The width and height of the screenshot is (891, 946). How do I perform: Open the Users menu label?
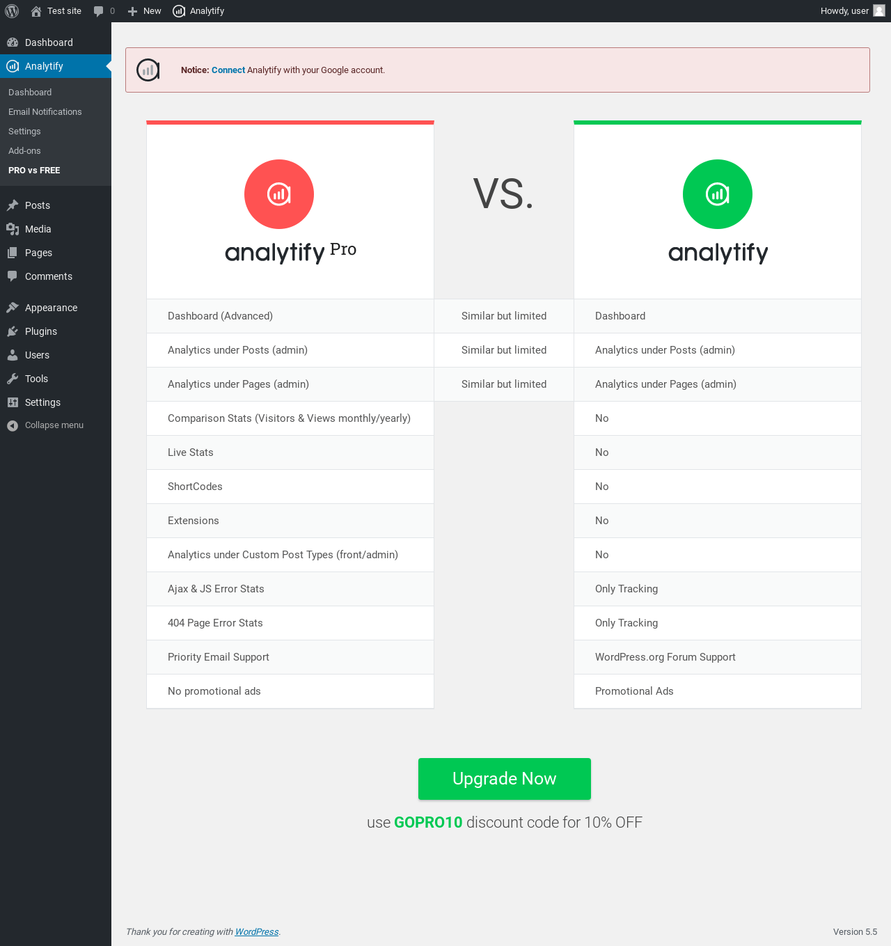tap(37, 355)
